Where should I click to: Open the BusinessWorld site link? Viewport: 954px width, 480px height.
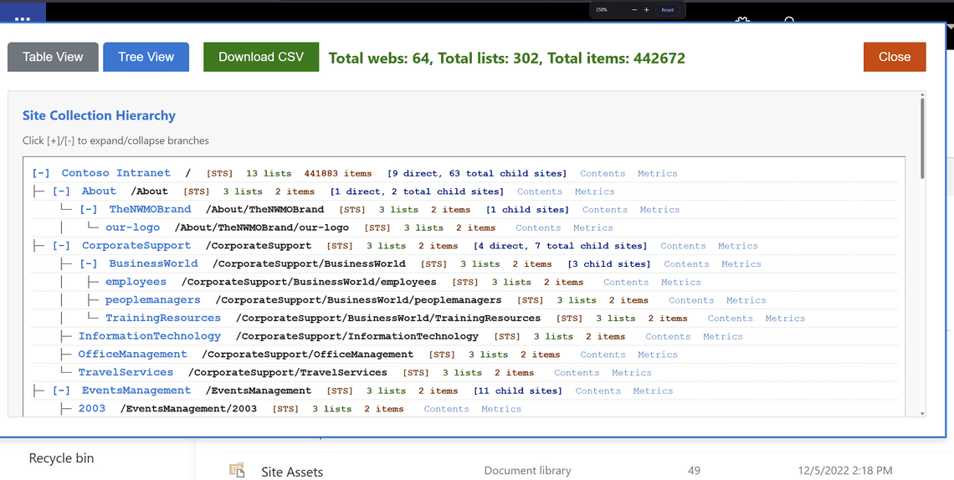click(153, 263)
